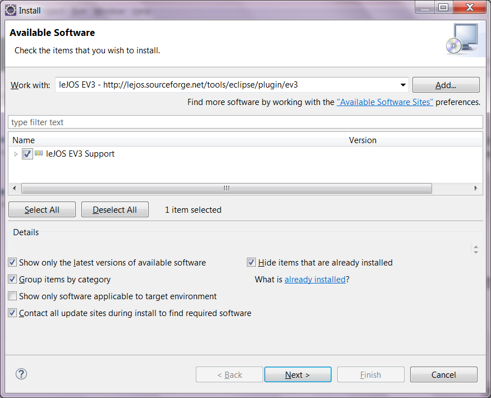Minimize the Install dialog window
The height and width of the screenshot is (398, 491).
pos(425,7)
